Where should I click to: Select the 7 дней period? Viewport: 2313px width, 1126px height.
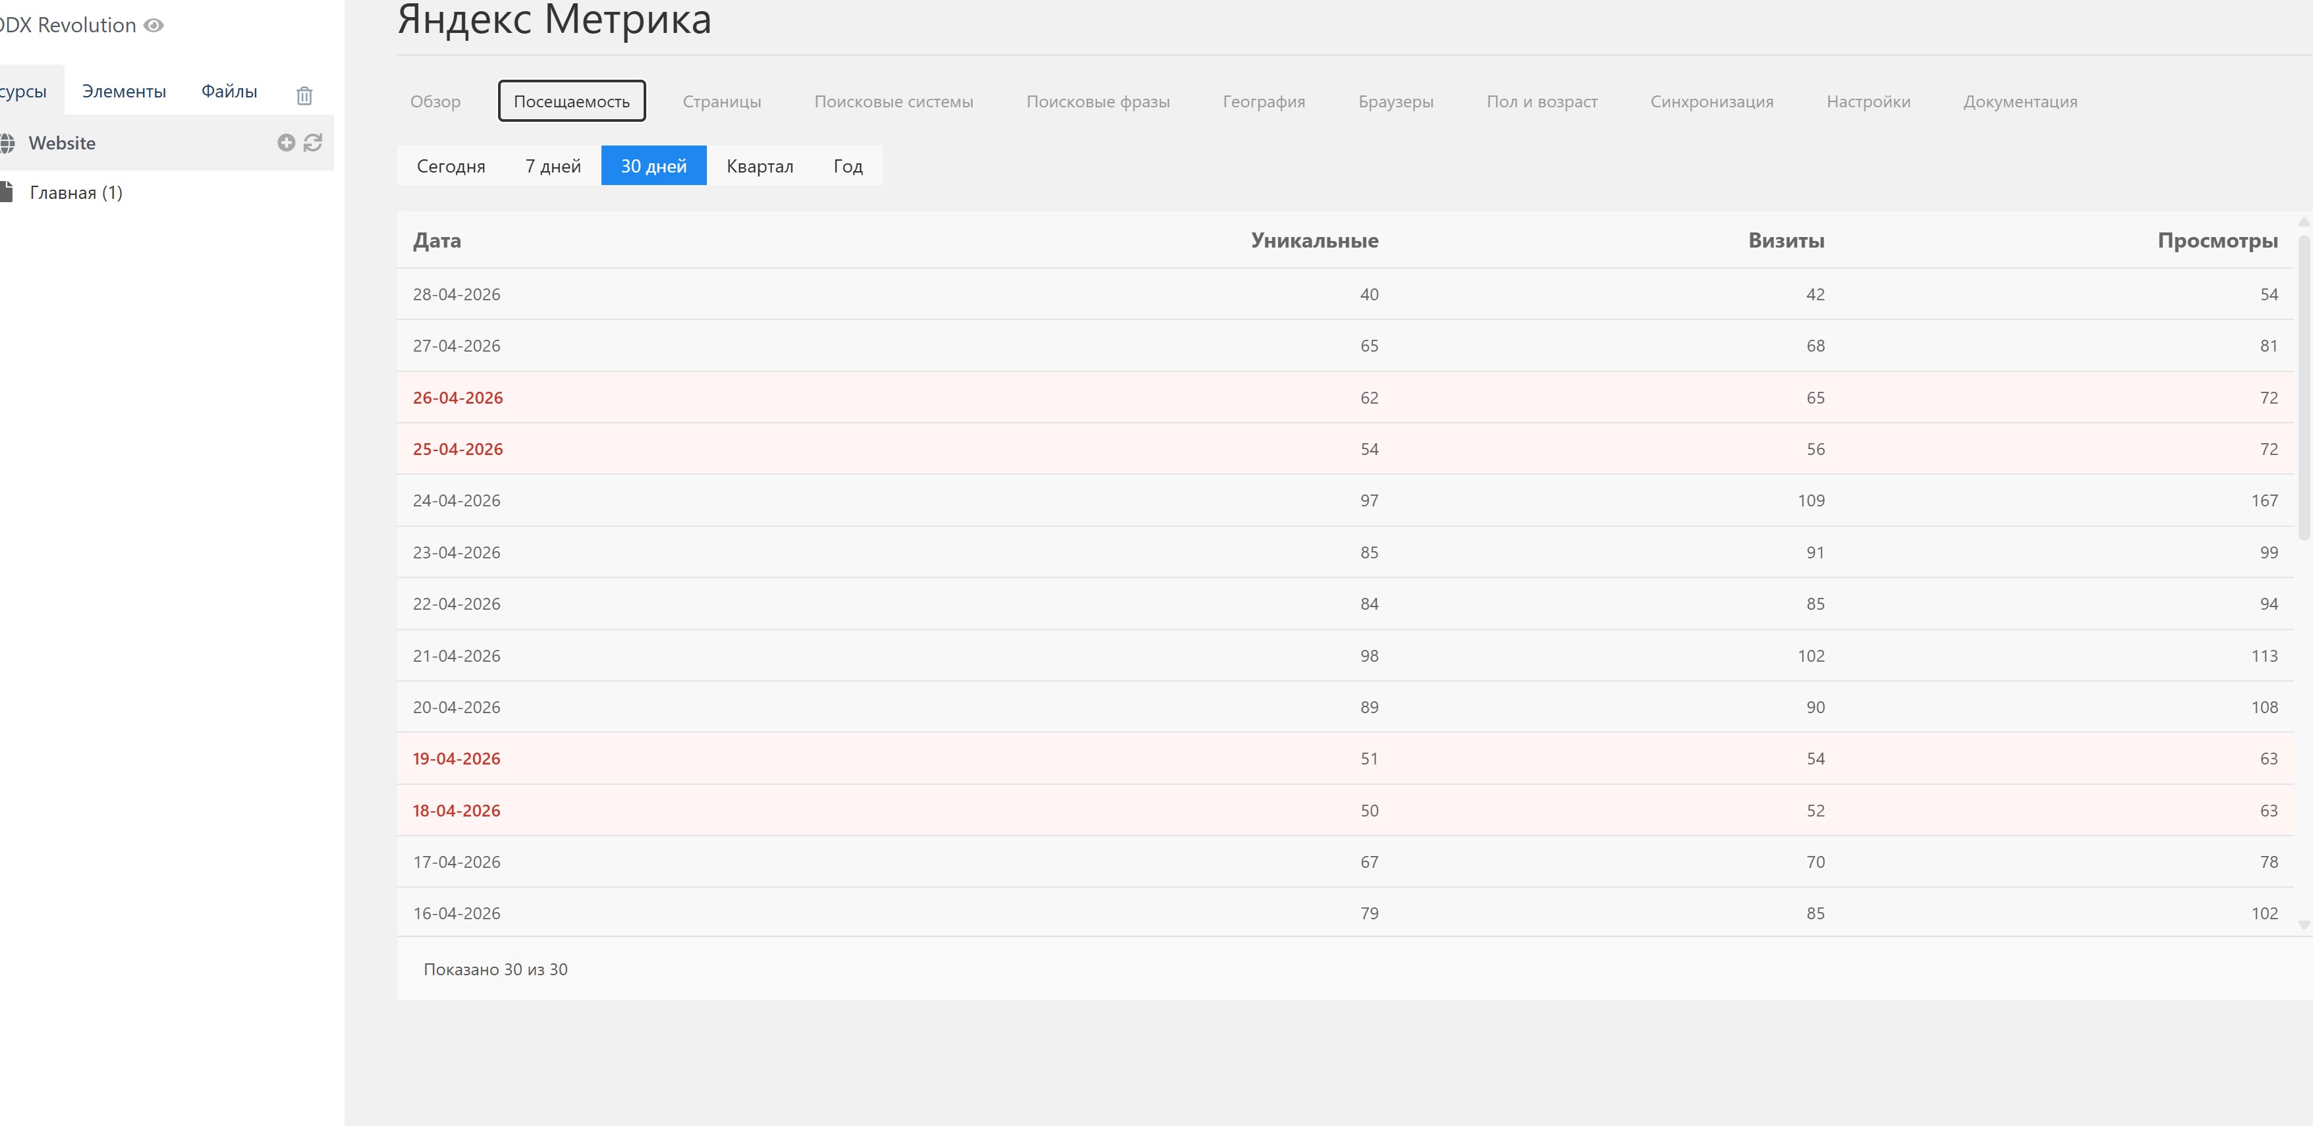(x=552, y=166)
